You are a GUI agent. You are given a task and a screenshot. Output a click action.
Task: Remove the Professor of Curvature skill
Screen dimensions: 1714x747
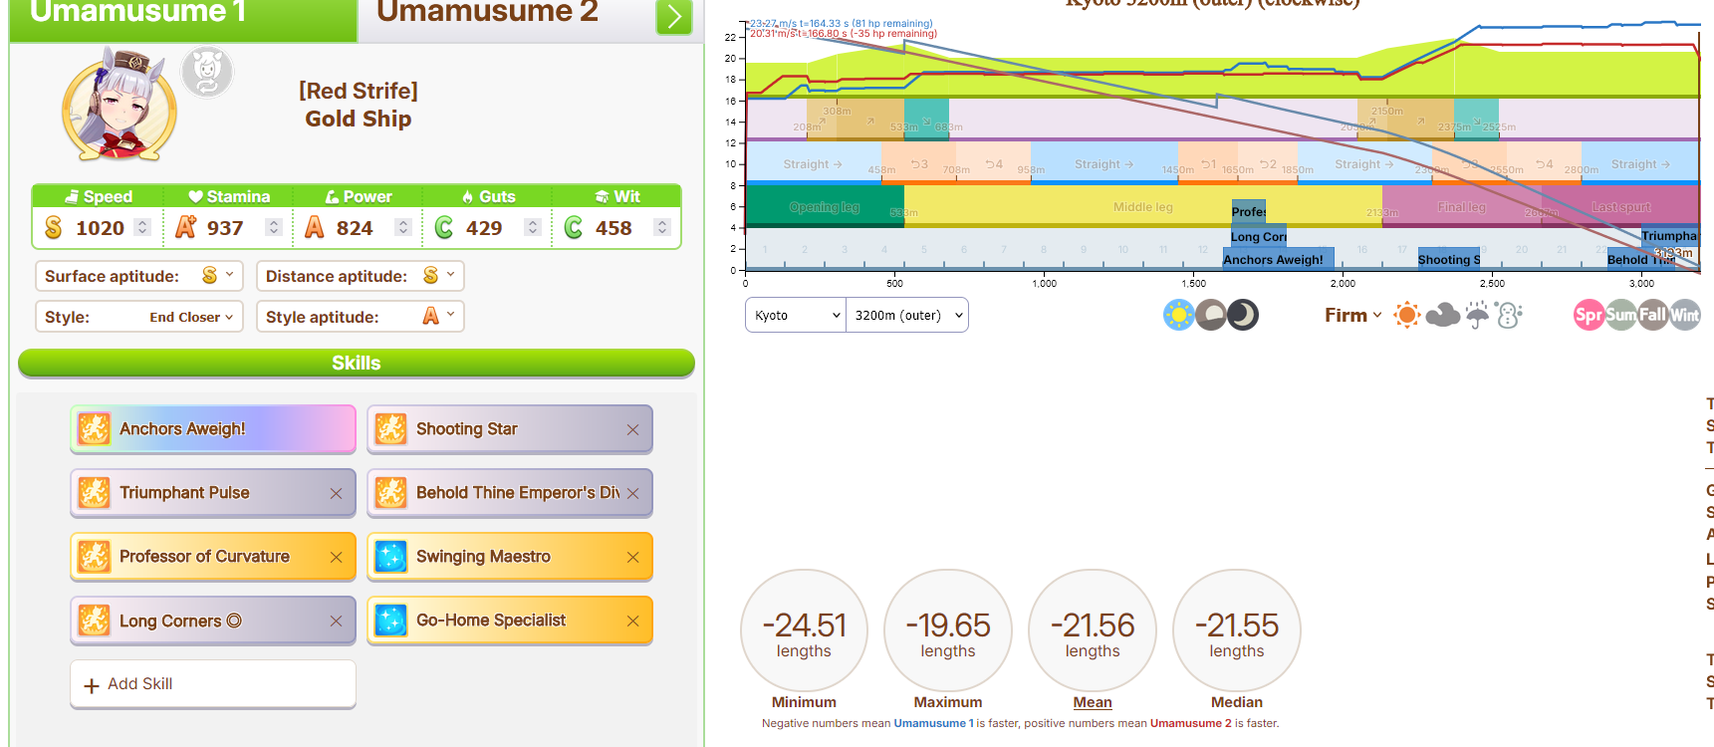tap(336, 557)
